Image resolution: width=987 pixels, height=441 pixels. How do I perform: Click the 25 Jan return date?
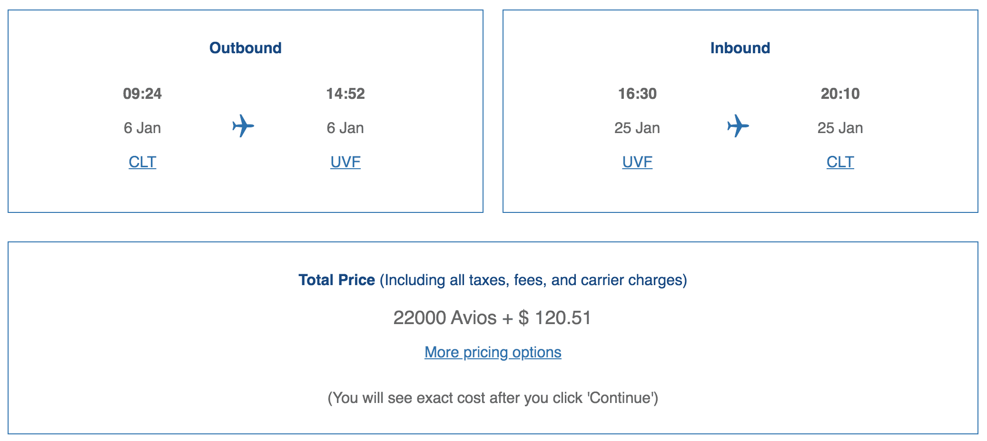[636, 127]
